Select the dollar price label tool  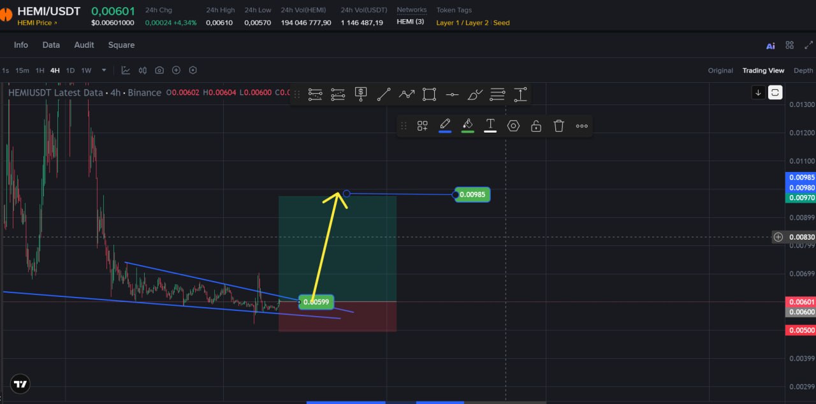[361, 94]
